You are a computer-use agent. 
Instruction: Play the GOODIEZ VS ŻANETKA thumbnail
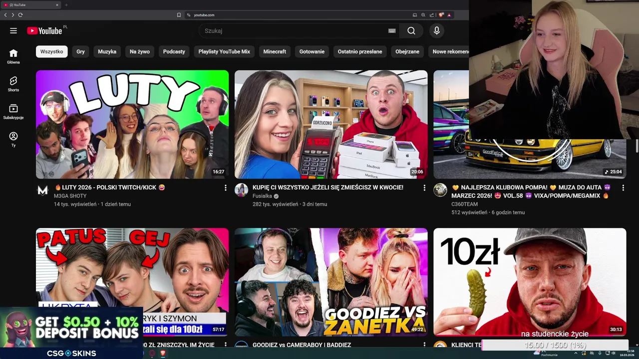coord(331,282)
